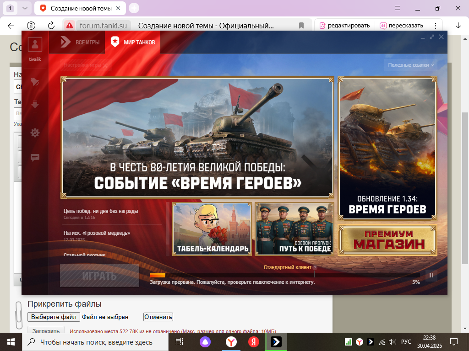
Task: Click the Отменить button
Action: coord(158,317)
